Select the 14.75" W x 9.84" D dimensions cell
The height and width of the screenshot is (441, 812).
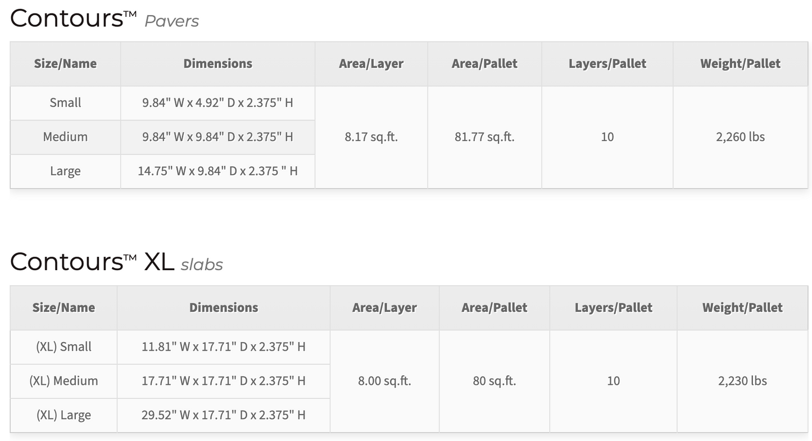(x=218, y=171)
